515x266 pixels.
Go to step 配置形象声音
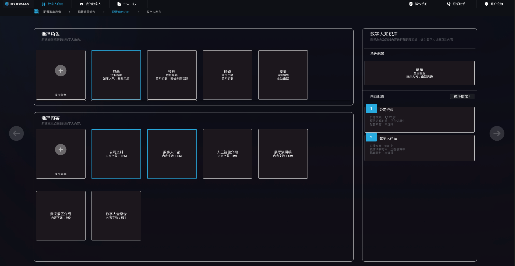coord(52,12)
